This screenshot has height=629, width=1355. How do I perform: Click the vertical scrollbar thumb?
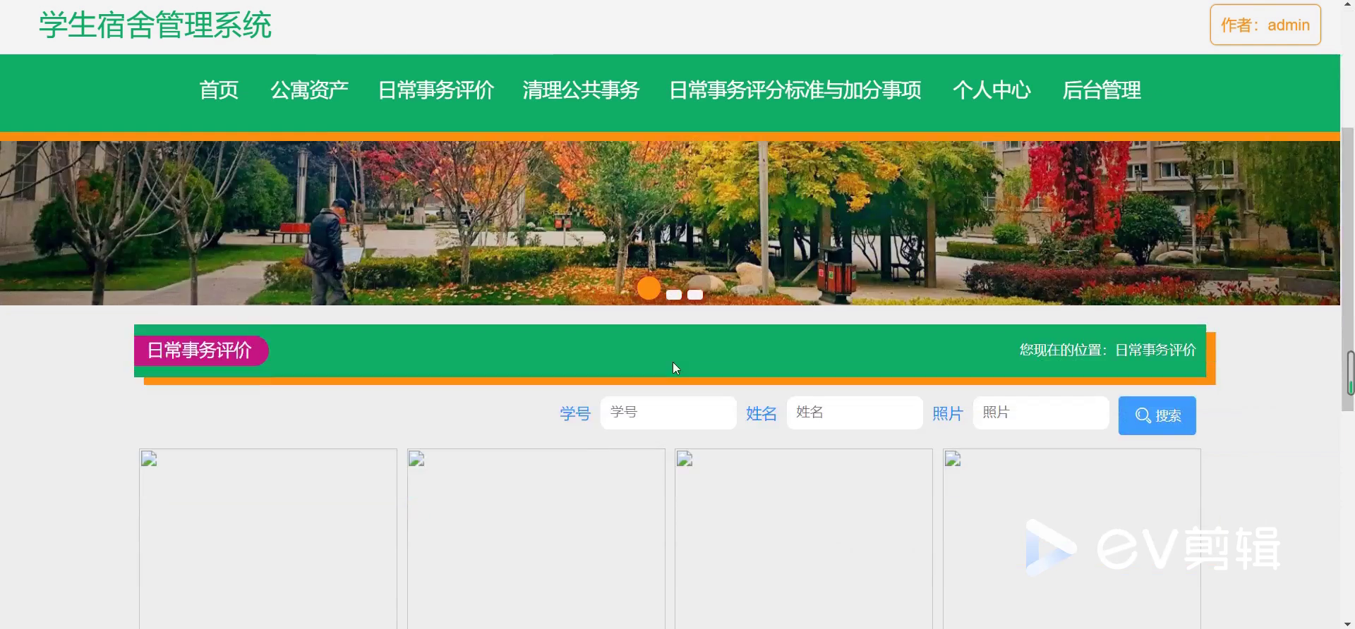click(1347, 269)
